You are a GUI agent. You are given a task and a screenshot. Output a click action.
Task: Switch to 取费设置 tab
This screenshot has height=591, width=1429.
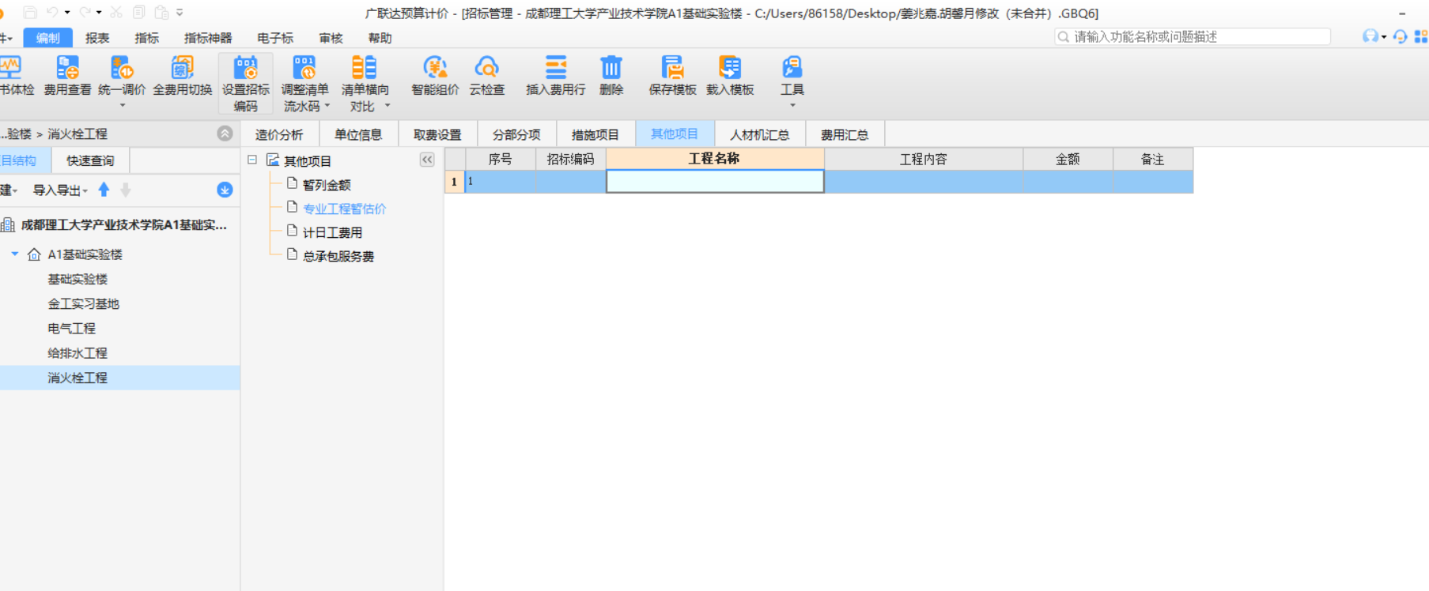coord(437,134)
